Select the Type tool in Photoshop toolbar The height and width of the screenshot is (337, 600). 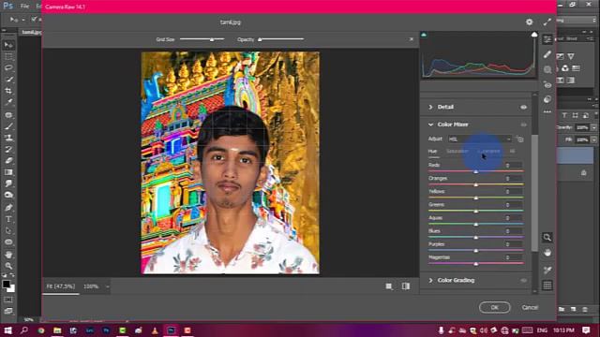pos(8,219)
